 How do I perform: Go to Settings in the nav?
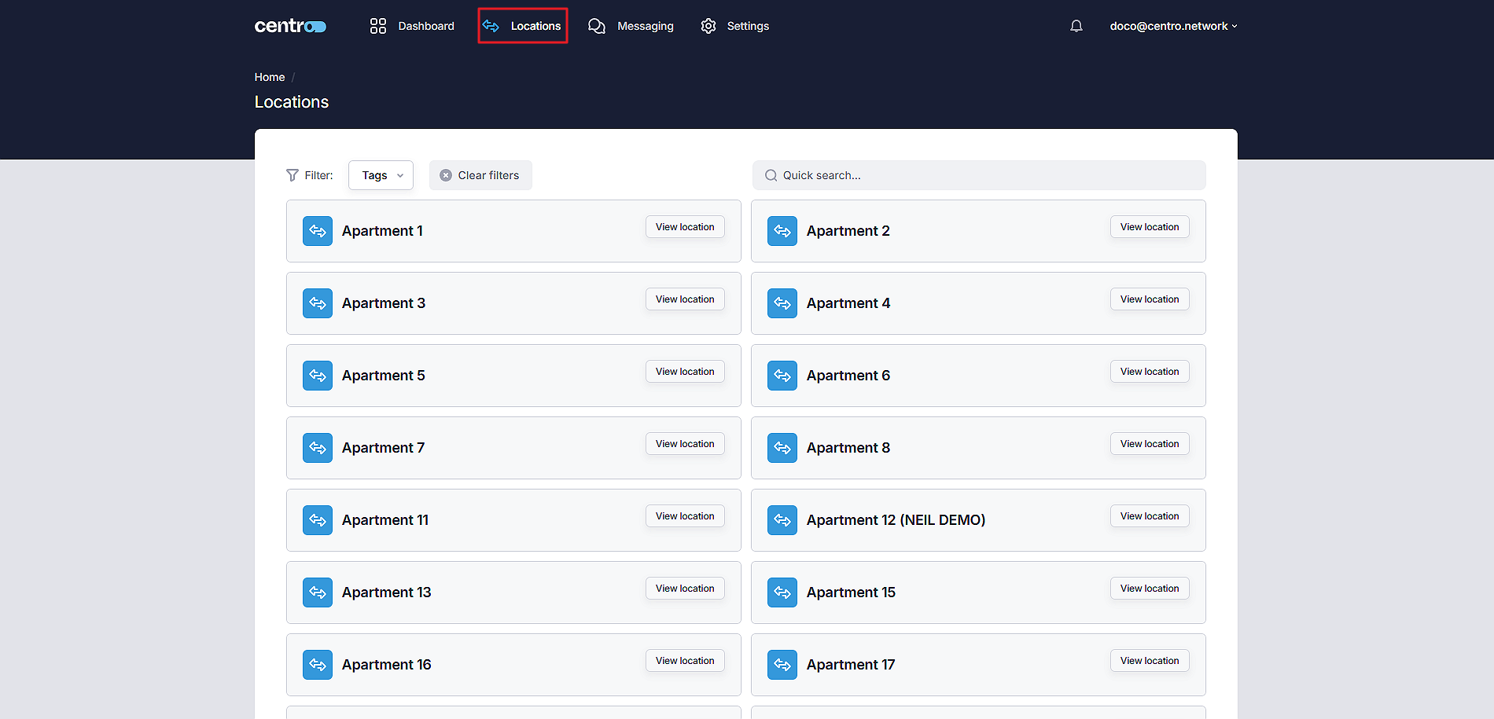[x=734, y=26]
